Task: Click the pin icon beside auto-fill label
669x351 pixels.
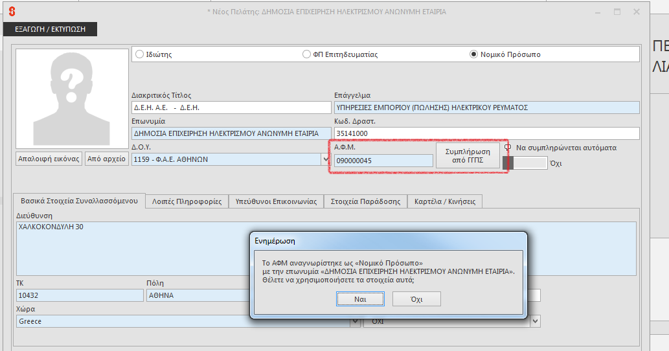Action: [508, 148]
